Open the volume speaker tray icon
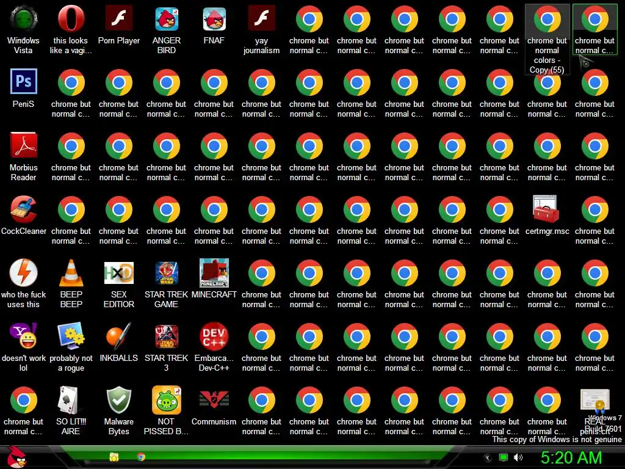 pyautogui.click(x=518, y=458)
